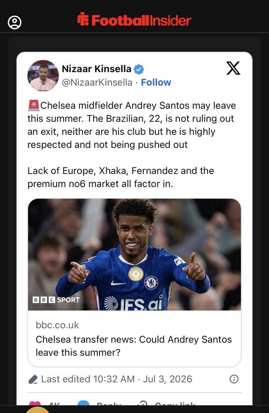The height and width of the screenshot is (413, 269).
Task: Tap the Football Insider logo
Action: [134, 20]
